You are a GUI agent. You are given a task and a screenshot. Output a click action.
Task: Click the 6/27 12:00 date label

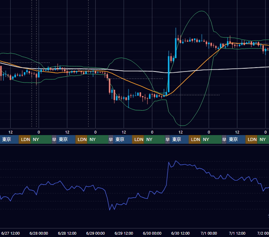coord(10,233)
